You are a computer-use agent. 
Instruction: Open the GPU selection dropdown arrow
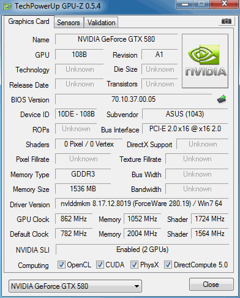coord(137,286)
